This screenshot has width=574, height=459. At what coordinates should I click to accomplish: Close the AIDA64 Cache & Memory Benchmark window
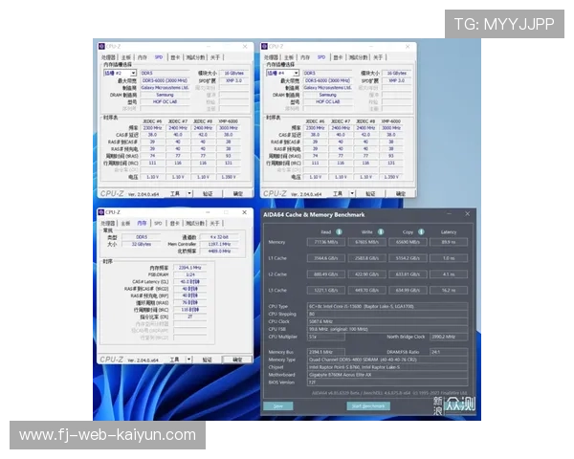click(467, 214)
